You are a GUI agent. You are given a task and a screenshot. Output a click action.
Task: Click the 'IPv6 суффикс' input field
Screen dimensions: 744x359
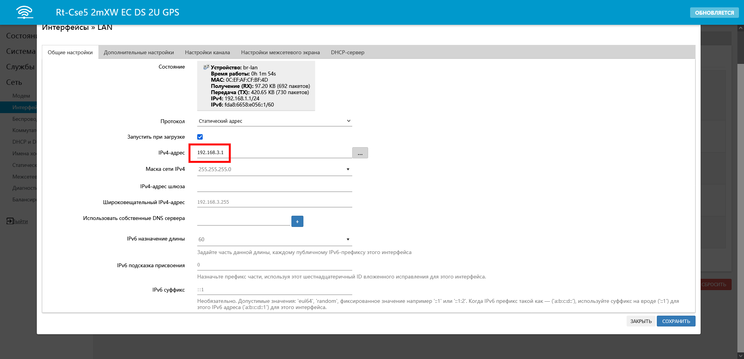(x=274, y=290)
